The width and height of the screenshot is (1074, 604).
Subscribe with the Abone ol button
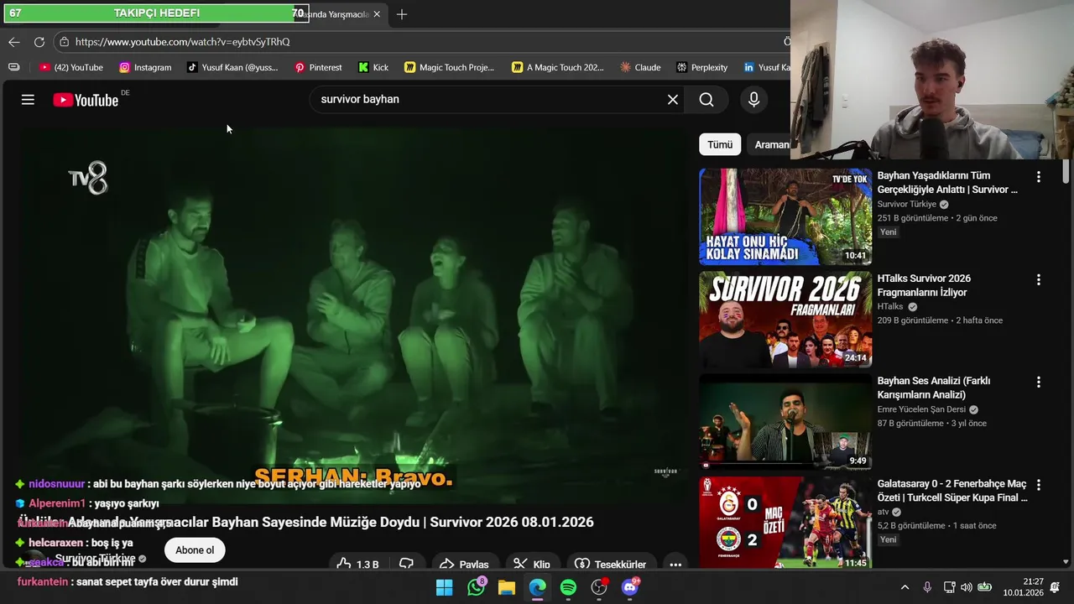point(195,550)
